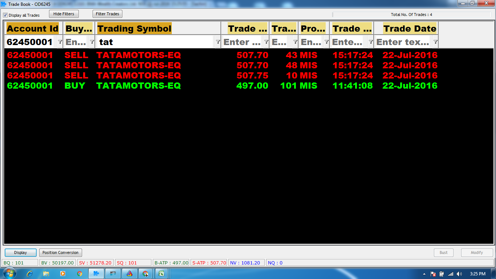Click the volume speaker tray icon
The image size is (496, 279).
point(459,274)
